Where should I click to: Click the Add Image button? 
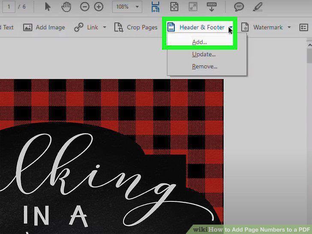[x=44, y=27]
